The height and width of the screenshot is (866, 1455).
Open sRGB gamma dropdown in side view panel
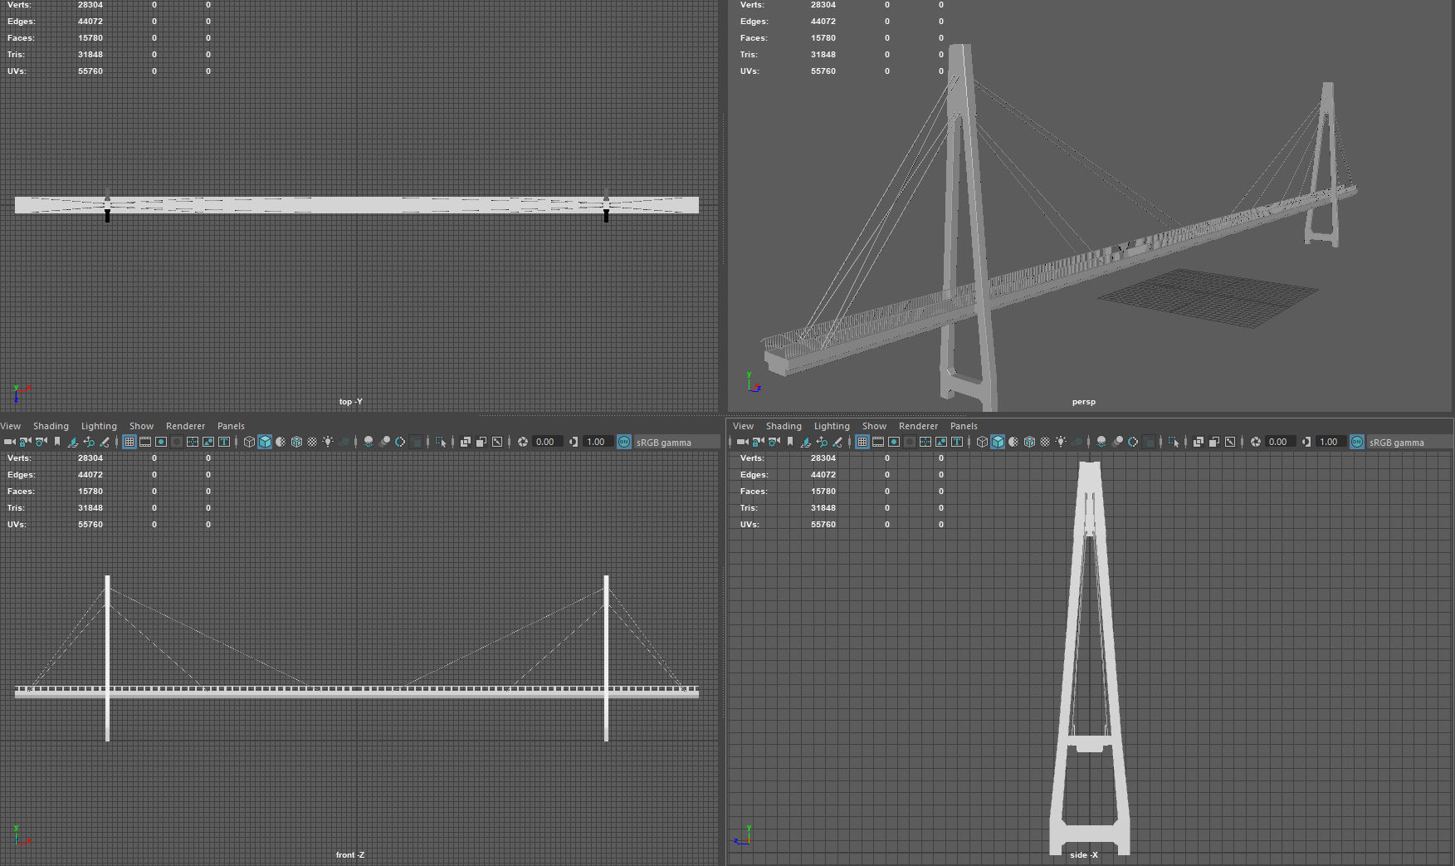(x=1410, y=442)
